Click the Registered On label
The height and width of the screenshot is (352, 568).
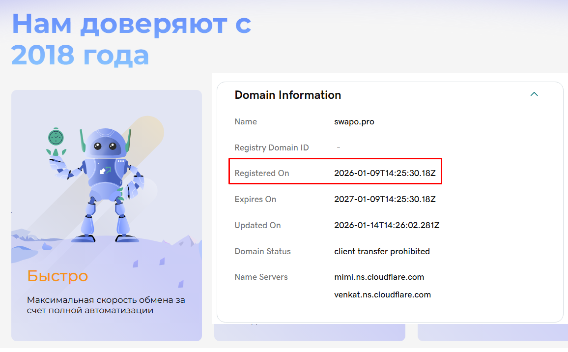tap(261, 173)
